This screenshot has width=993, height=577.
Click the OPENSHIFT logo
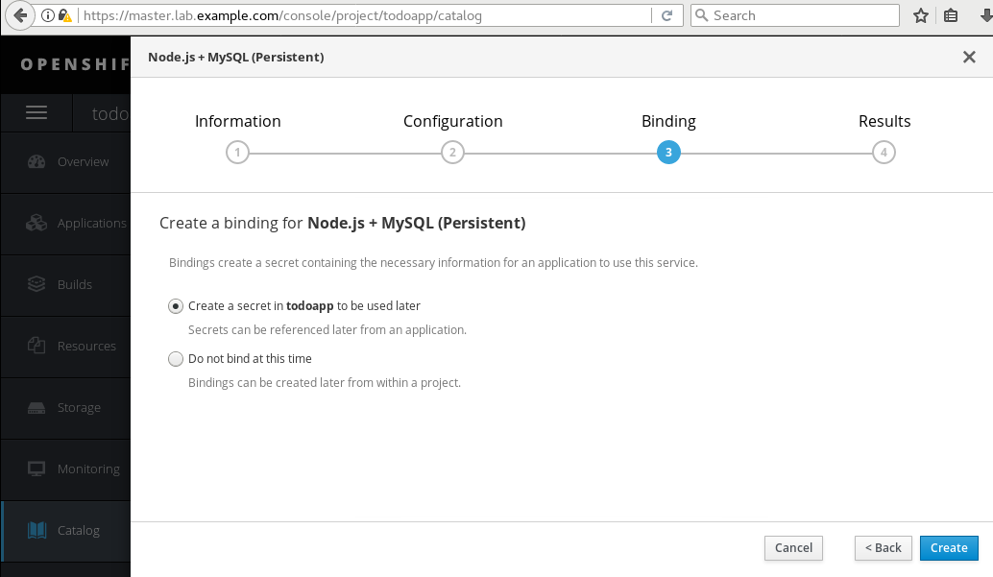tap(75, 64)
